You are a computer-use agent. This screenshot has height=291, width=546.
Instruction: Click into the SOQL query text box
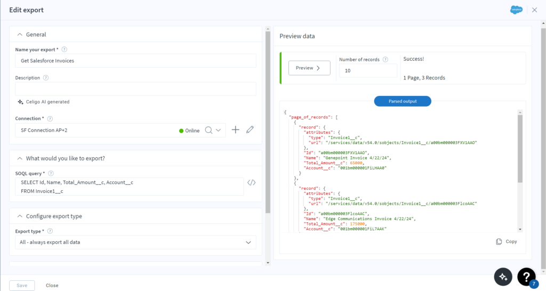[129, 187]
